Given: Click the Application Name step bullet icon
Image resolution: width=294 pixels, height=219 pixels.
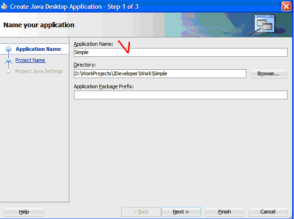Looking at the screenshot, I should (8, 49).
